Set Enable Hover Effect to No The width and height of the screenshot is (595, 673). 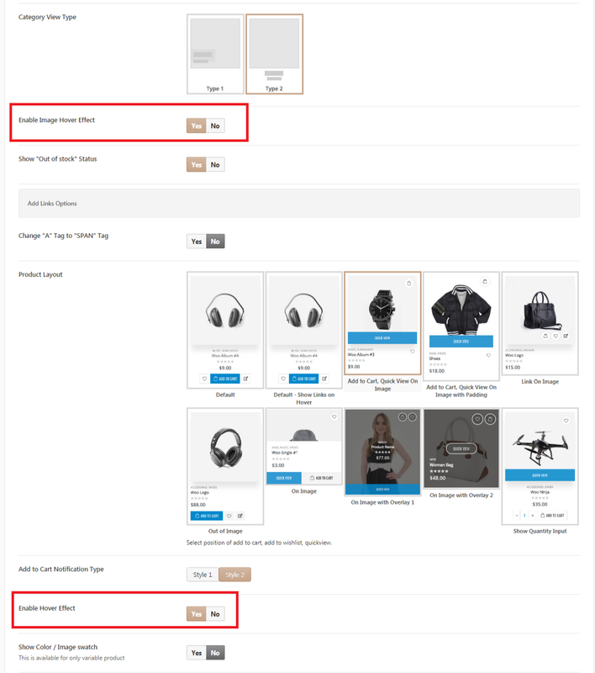click(215, 614)
